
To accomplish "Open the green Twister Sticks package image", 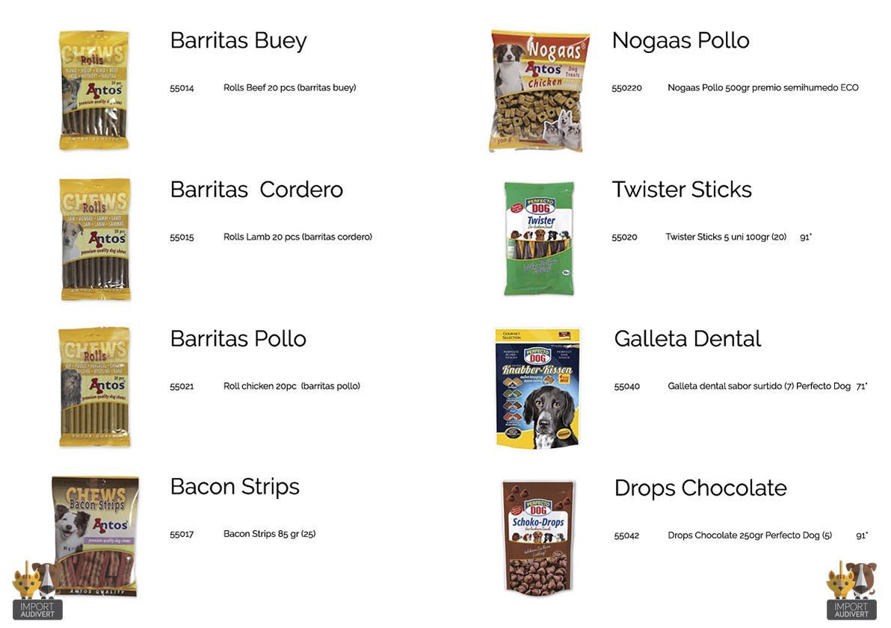I will pyautogui.click(x=539, y=238).
